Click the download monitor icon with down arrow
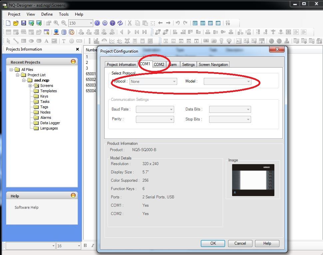323x255 pixels. point(39,23)
